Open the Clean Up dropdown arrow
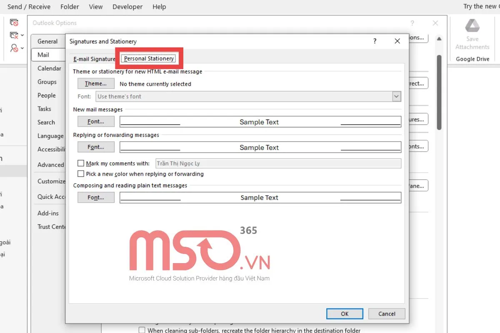500x333 pixels. pyautogui.click(x=22, y=35)
